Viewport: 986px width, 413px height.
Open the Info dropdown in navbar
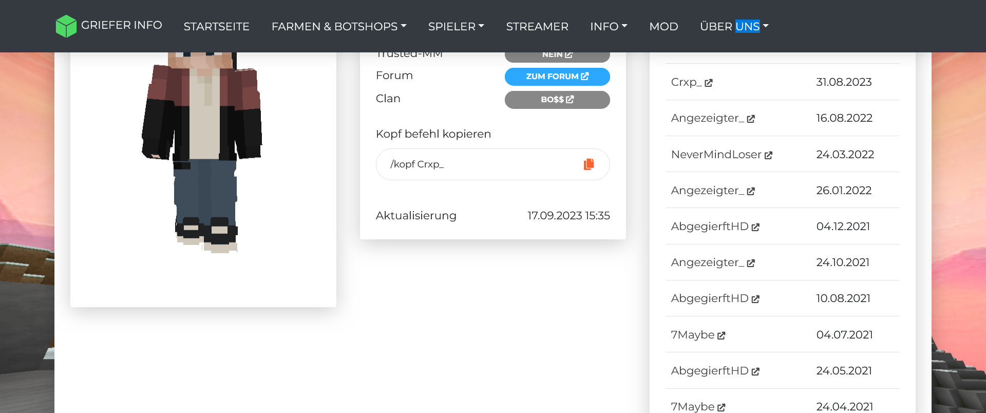[x=609, y=26]
